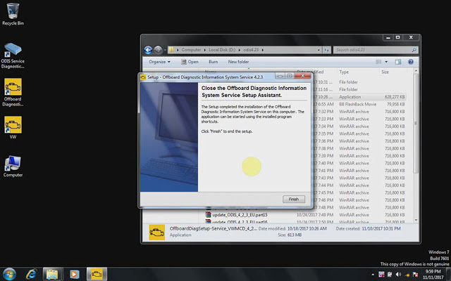Click the orange dot tray icon
Viewport: 451px width, 281px height.
[407, 275]
